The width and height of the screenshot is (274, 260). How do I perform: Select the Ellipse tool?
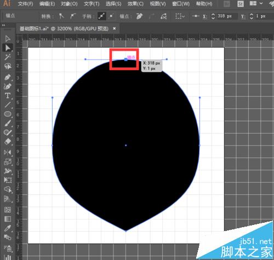point(8,114)
